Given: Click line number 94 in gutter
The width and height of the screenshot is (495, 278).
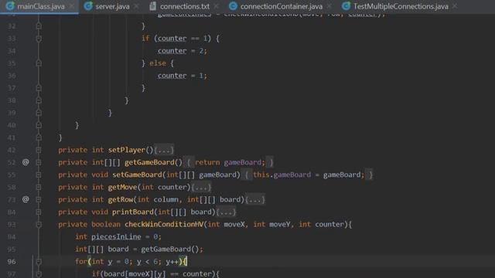Looking at the screenshot, I should [12, 237].
